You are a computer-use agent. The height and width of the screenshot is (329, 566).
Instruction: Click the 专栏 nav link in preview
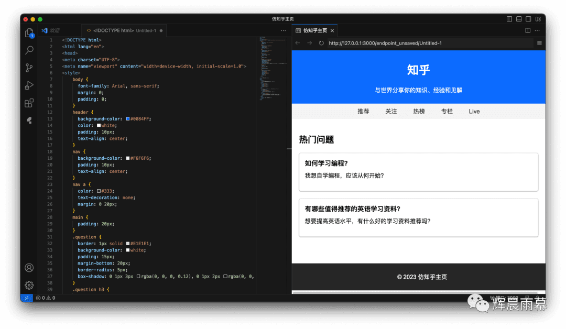tap(447, 112)
